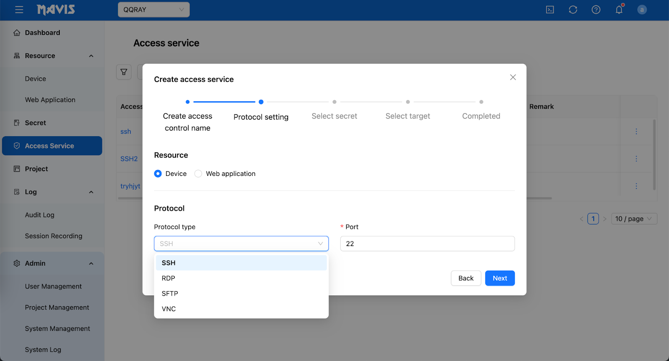Image resolution: width=669 pixels, height=361 pixels.
Task: Click the refresh icon in top bar
Action: (x=573, y=10)
